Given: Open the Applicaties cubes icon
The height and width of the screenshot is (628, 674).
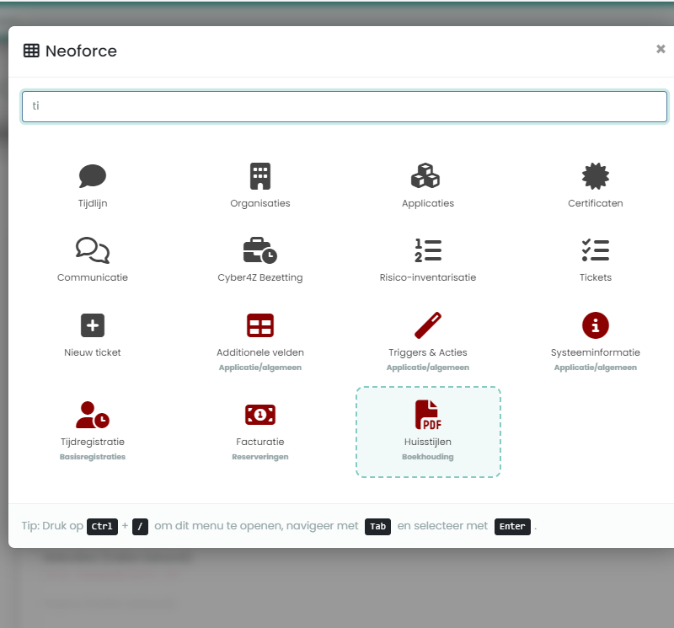Looking at the screenshot, I should pyautogui.click(x=427, y=176).
